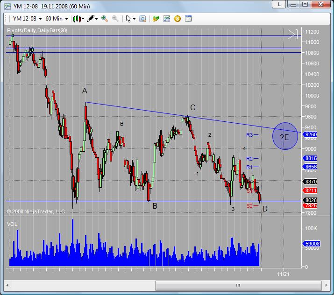Click the chart window title bar icon
The width and height of the screenshot is (334, 295).
tap(7, 7)
